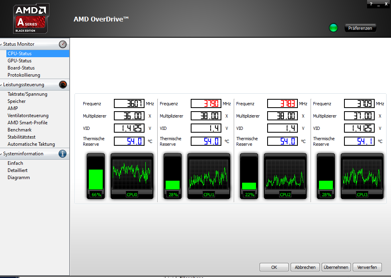This screenshot has width=391, height=278.
Task: Open Ventilatorsteuerung page
Action: click(28, 116)
